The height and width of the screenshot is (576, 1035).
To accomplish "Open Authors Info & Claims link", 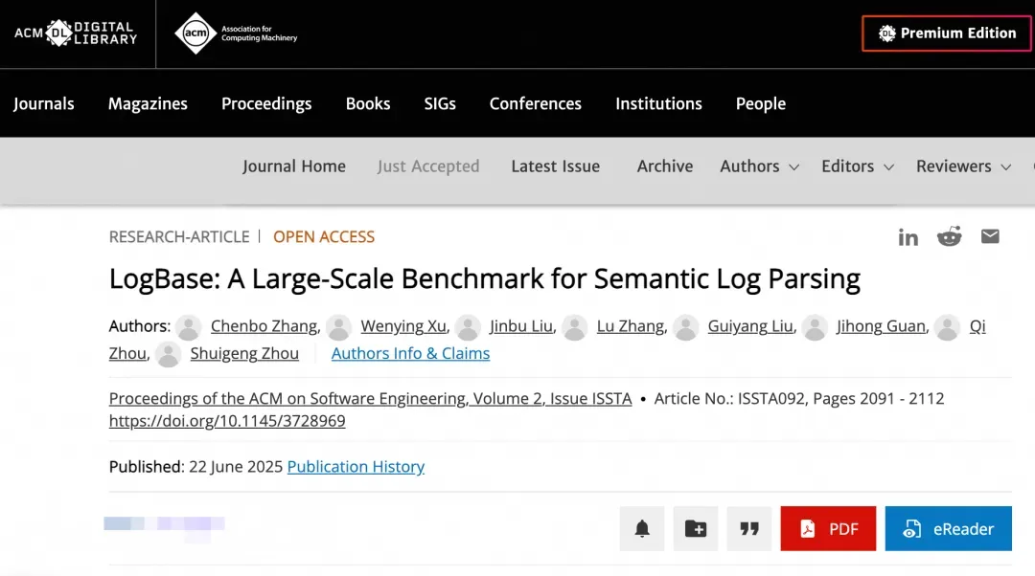I will pyautogui.click(x=410, y=353).
